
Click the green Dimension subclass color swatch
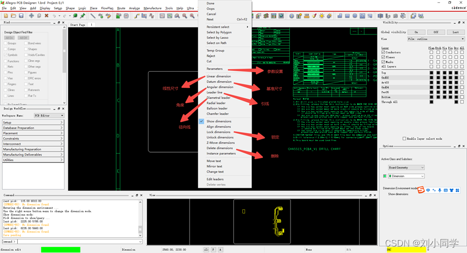coord(384,176)
